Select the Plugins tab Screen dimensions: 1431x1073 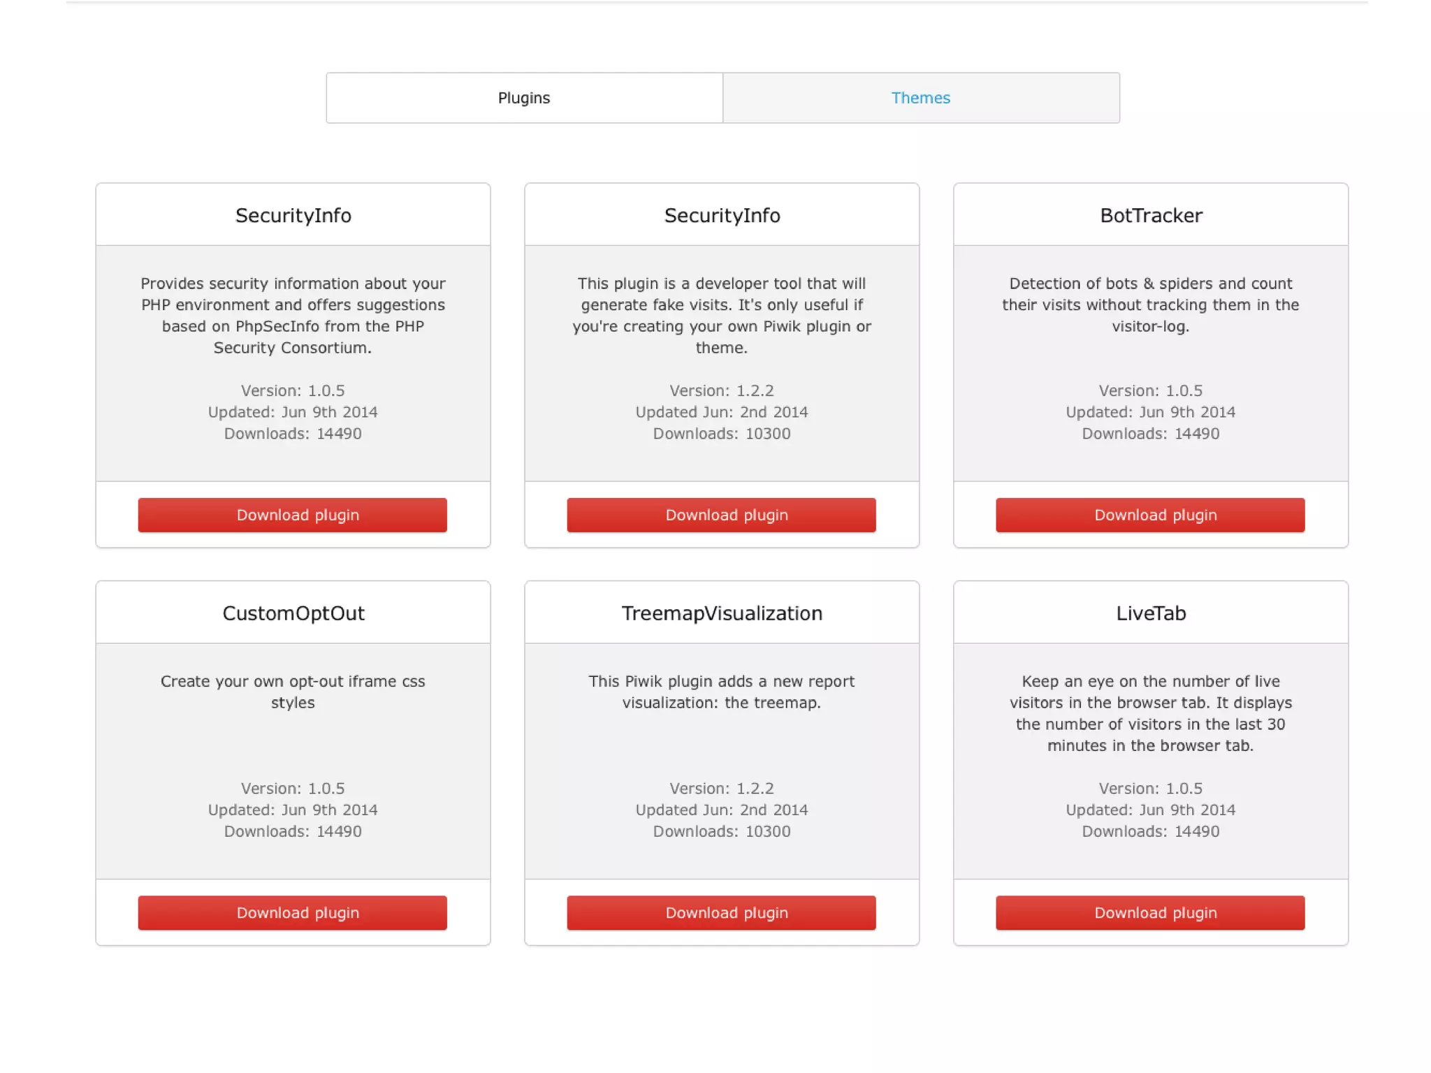point(524,98)
